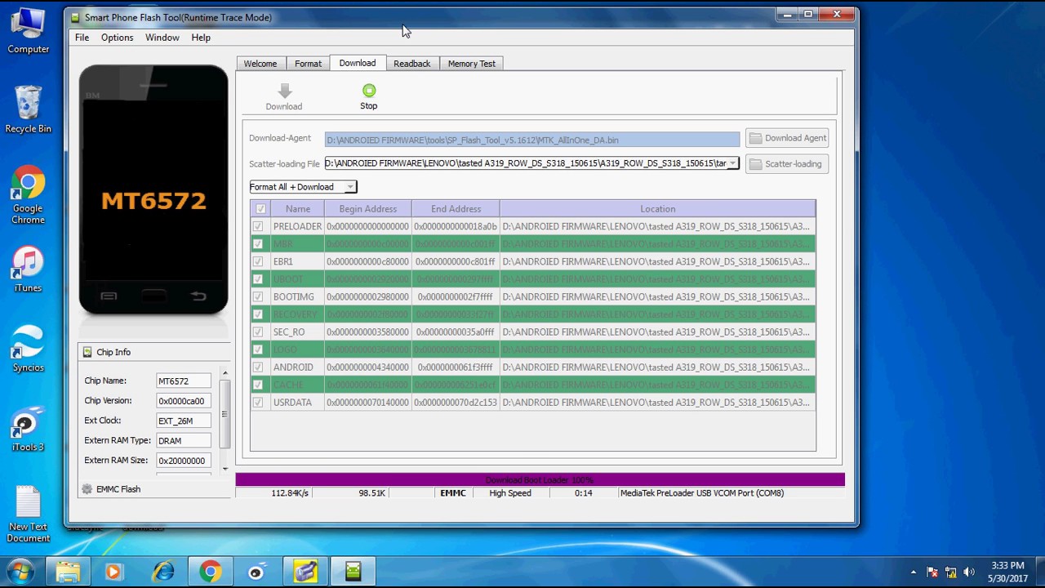Click the blue swirl taskbar icon
The height and width of the screenshot is (588, 1045).
pos(257,571)
